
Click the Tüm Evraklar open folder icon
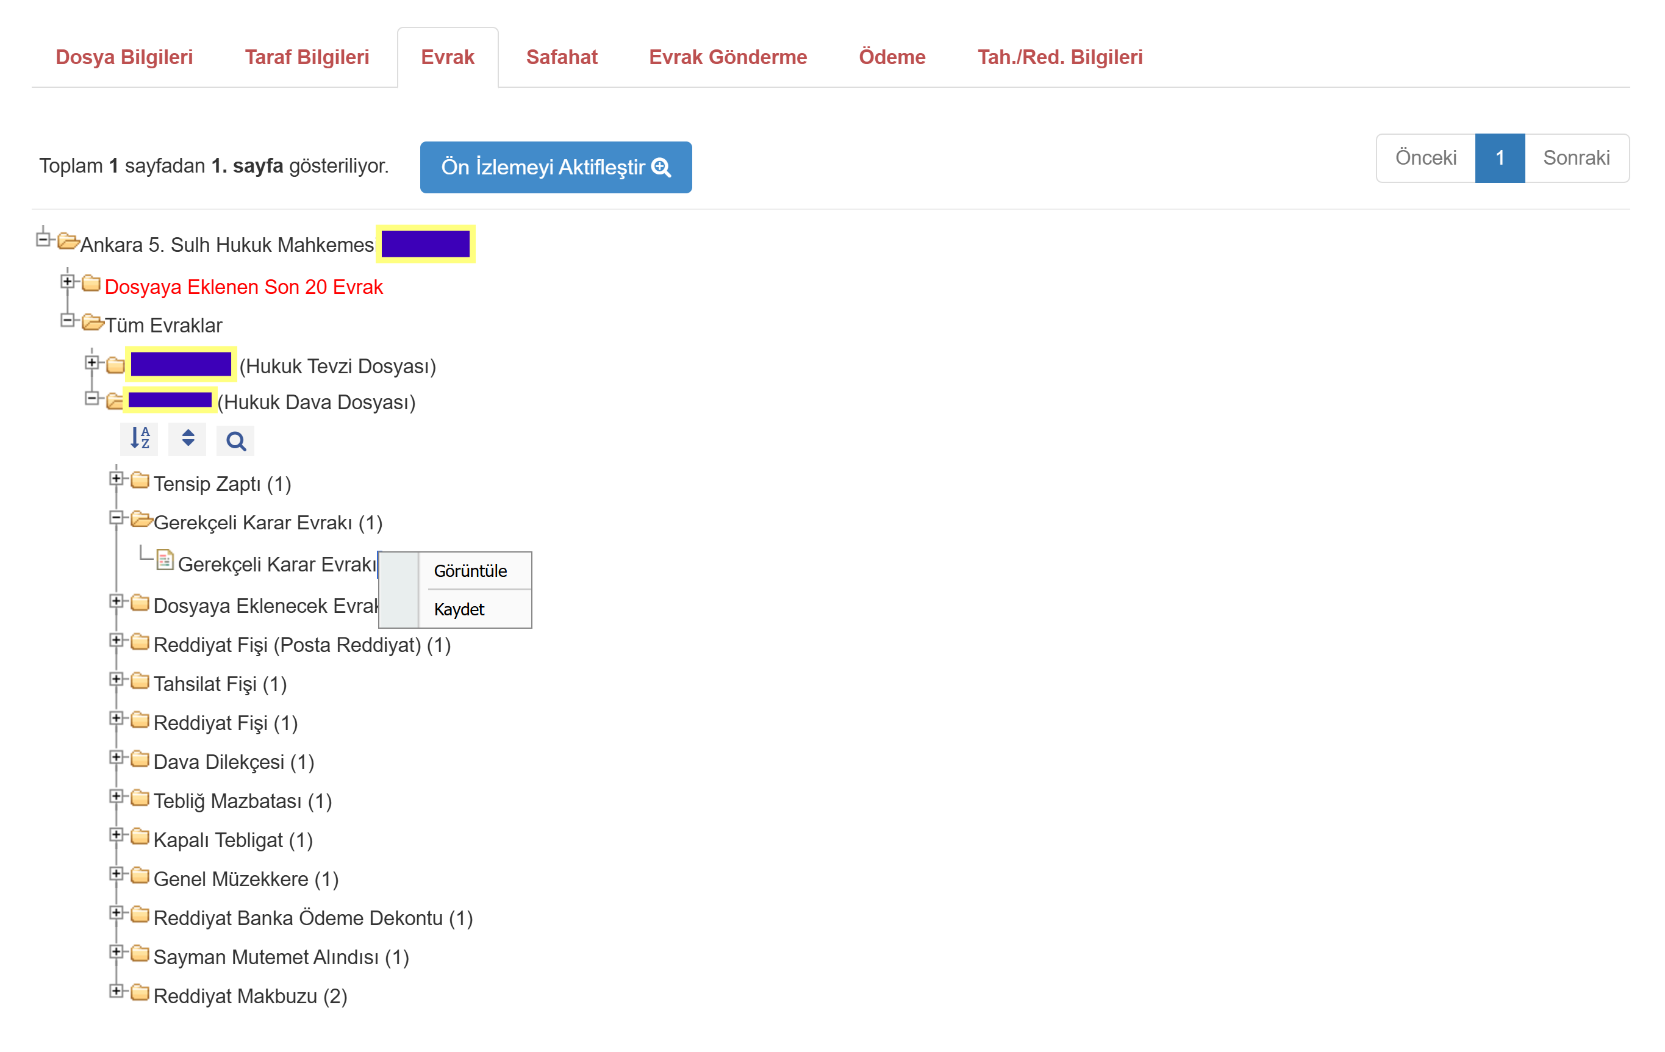[x=93, y=322]
